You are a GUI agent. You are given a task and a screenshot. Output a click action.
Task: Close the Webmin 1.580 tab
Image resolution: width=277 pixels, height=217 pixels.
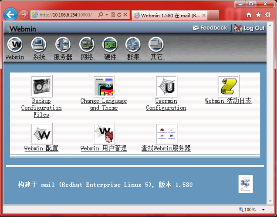204,16
